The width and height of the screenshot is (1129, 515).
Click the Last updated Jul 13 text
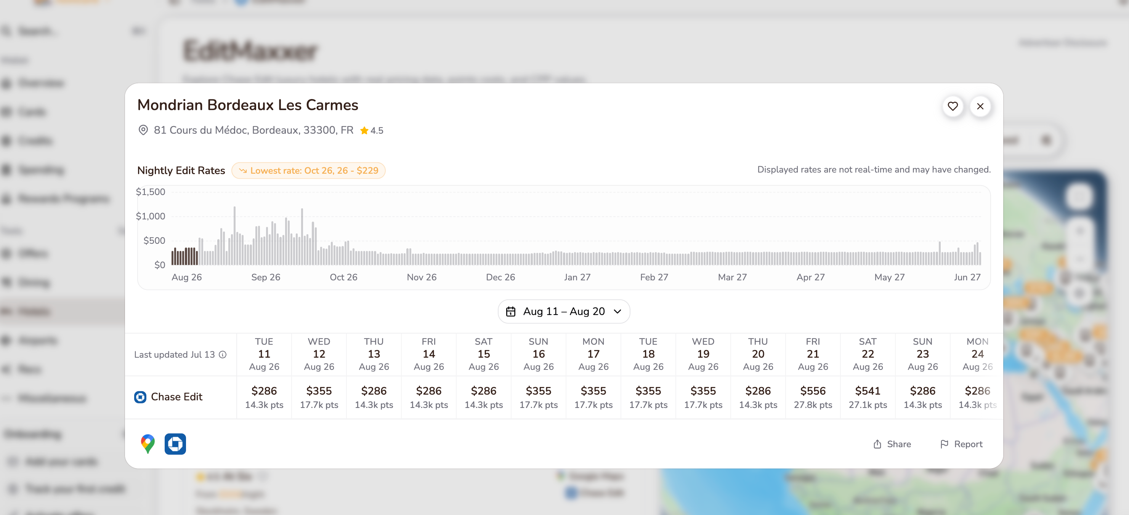(x=175, y=354)
